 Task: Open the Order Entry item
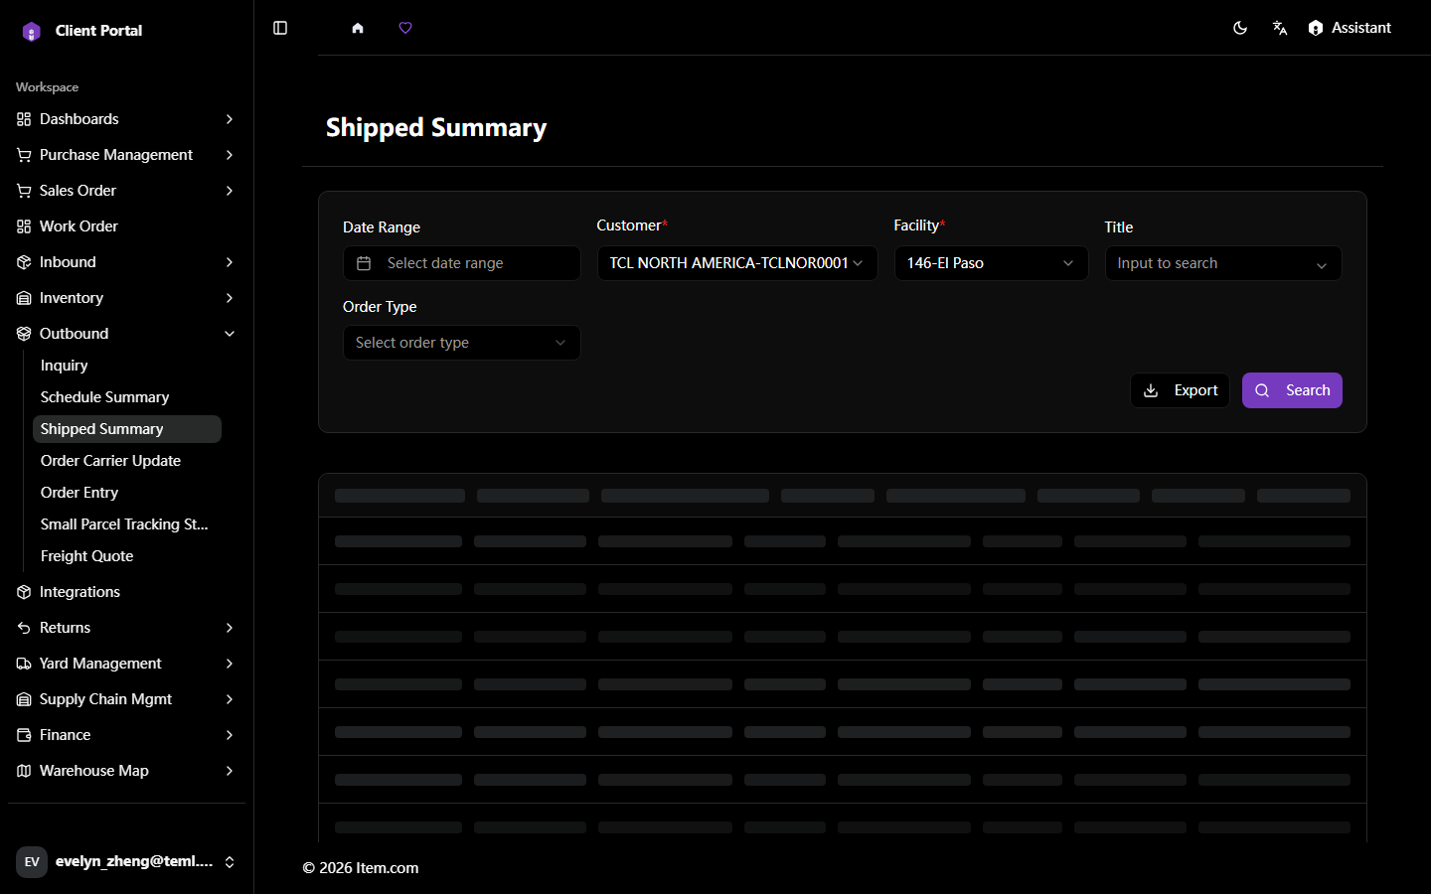[127, 493]
